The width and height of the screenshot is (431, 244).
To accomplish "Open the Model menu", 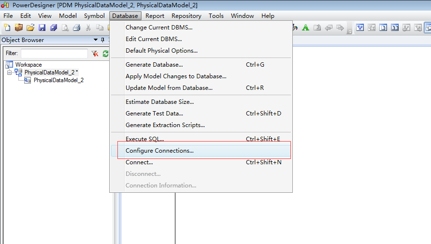I will coord(68,15).
